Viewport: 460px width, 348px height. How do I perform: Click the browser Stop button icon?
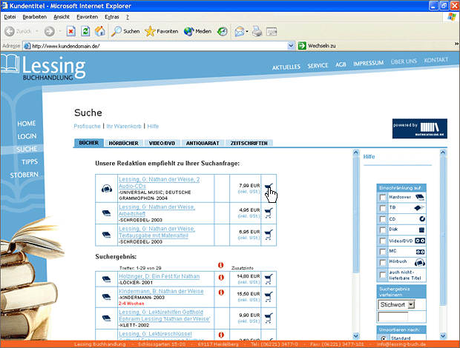click(x=70, y=31)
